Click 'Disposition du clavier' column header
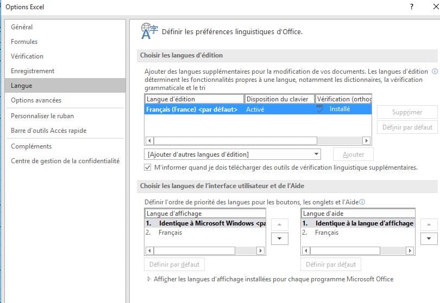The image size is (440, 303). click(280, 99)
